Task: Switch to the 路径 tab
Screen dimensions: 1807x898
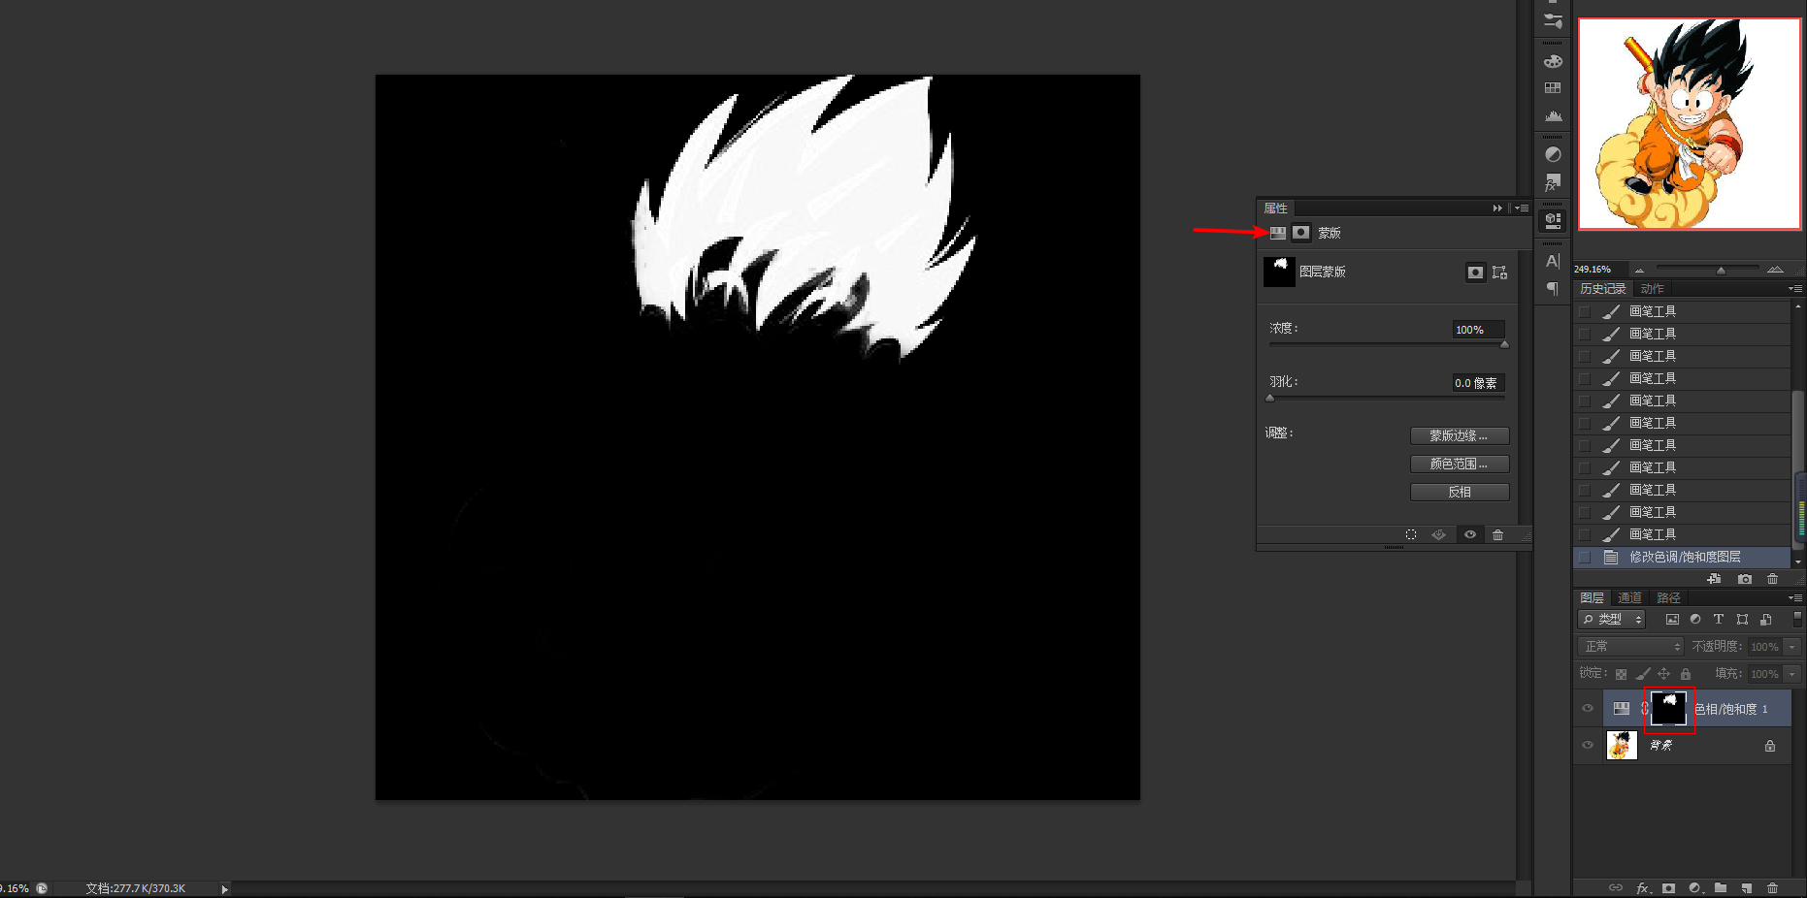Action: (1668, 598)
